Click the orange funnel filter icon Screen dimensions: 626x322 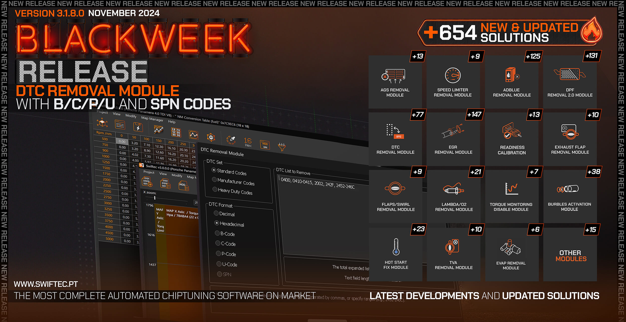[282, 147]
